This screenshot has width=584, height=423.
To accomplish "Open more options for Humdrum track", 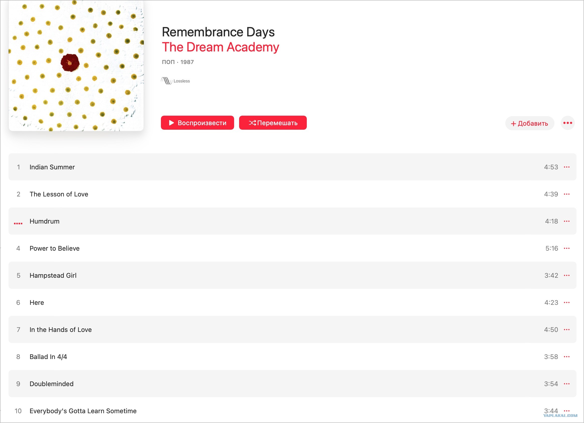I will click(x=566, y=221).
